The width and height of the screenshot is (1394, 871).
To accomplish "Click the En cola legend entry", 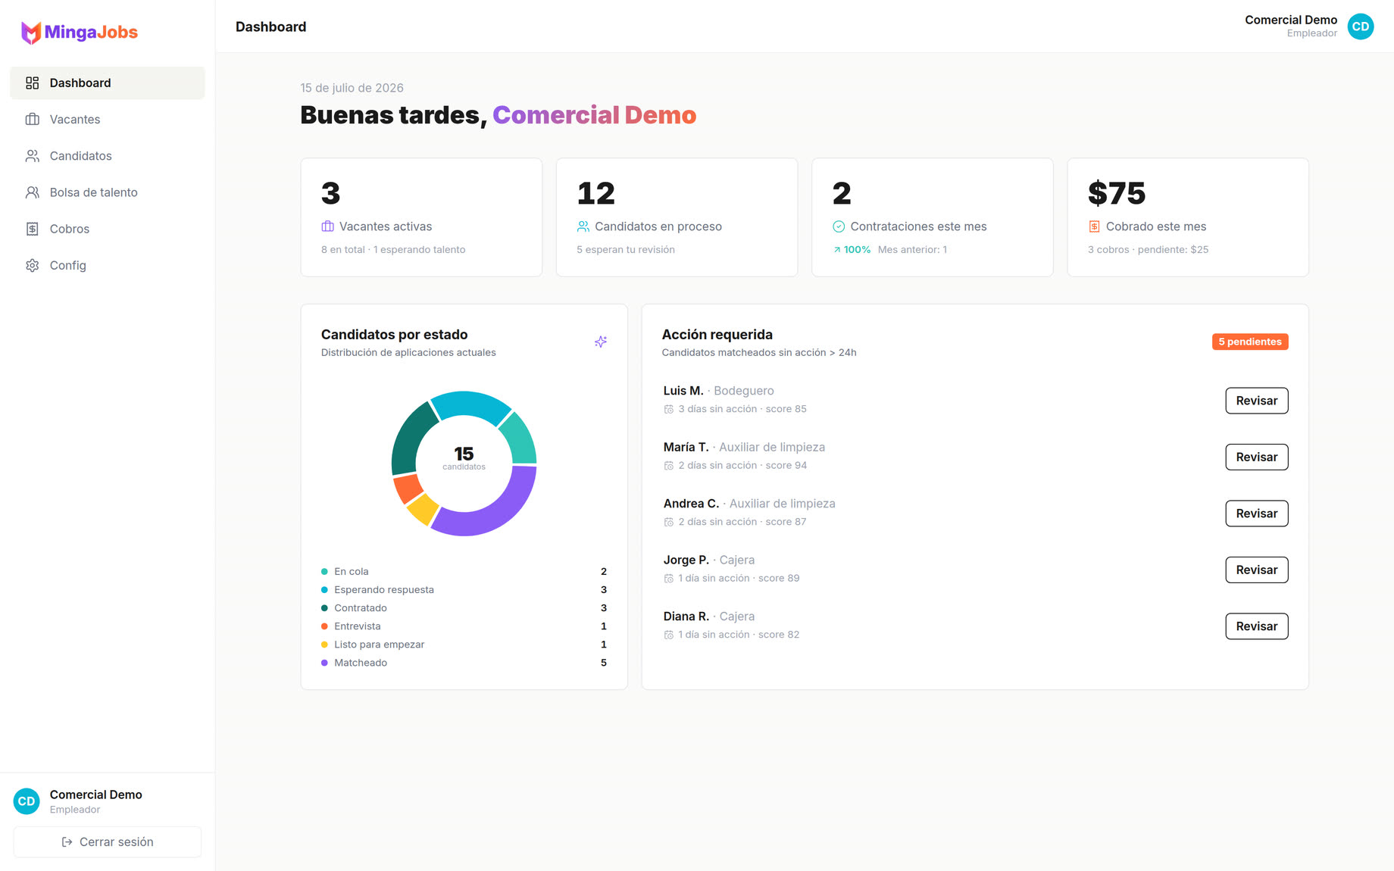I will coord(464,572).
